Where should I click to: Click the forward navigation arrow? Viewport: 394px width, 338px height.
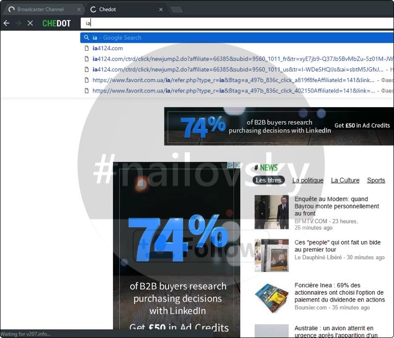tap(19, 23)
